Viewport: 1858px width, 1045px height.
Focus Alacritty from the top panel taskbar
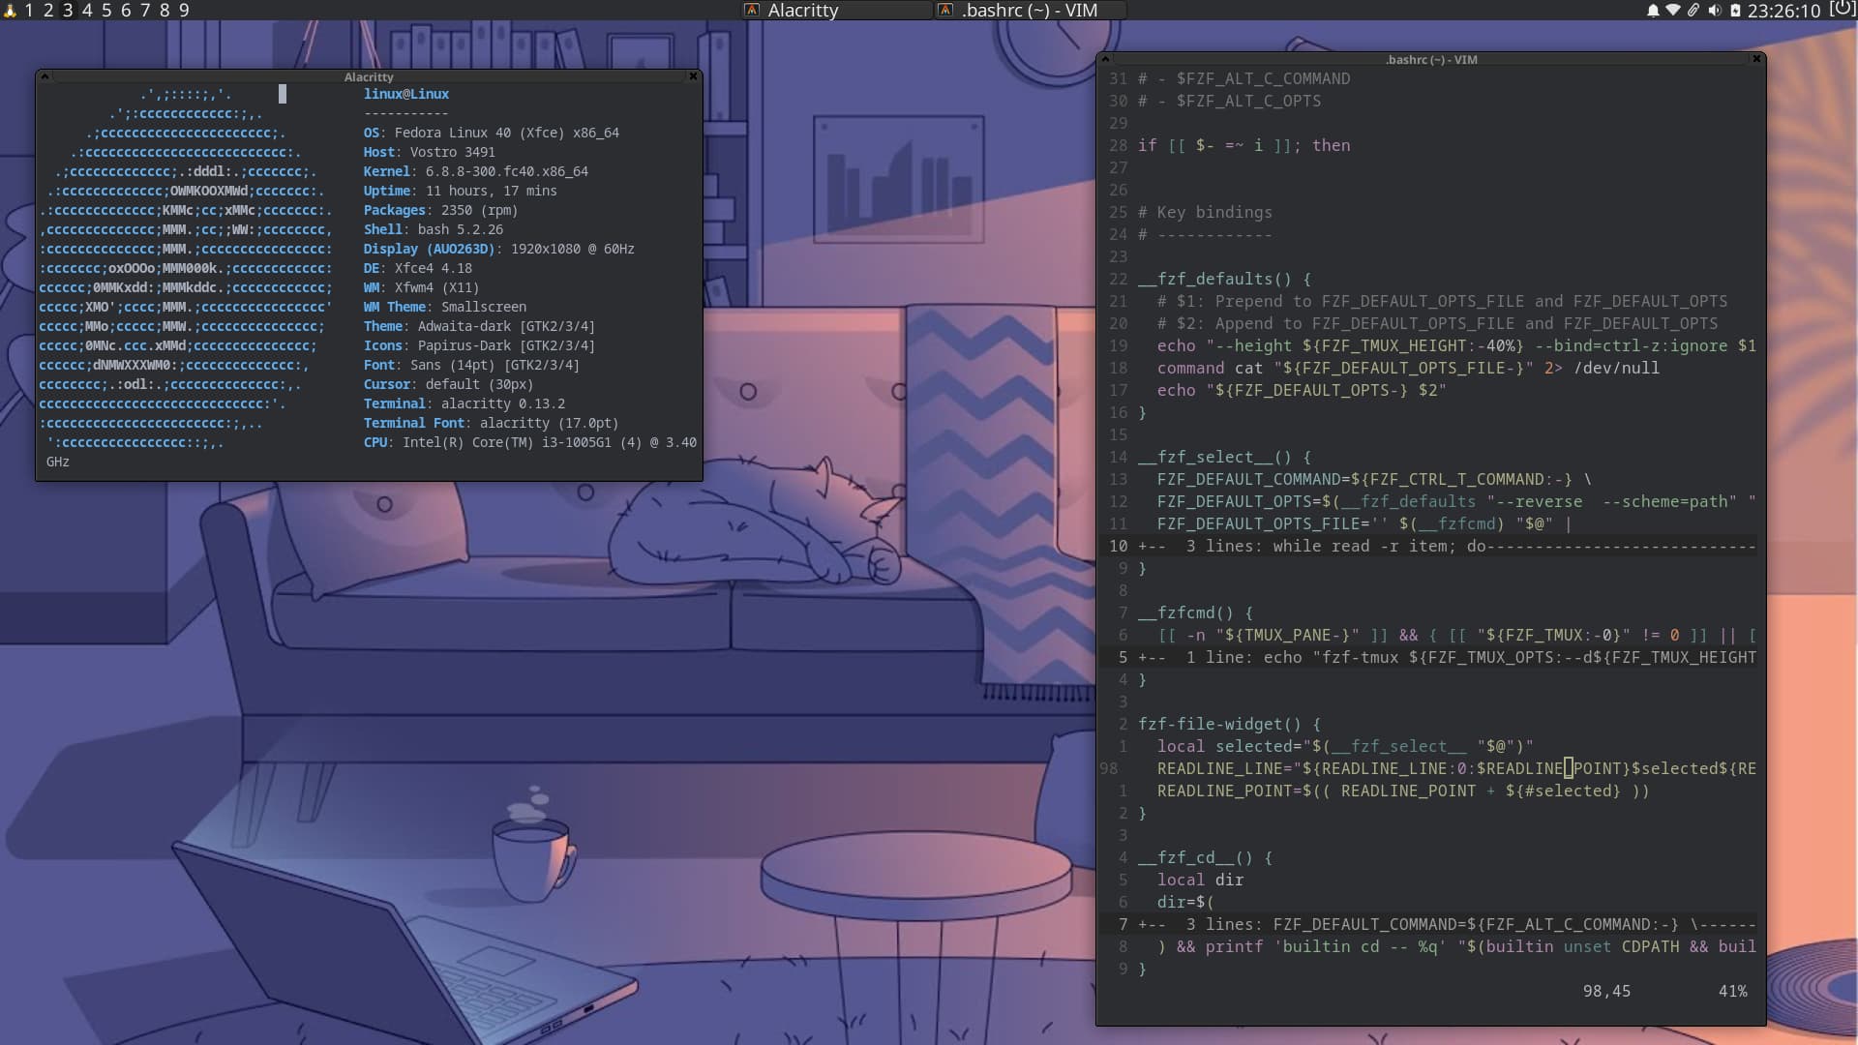(x=836, y=11)
